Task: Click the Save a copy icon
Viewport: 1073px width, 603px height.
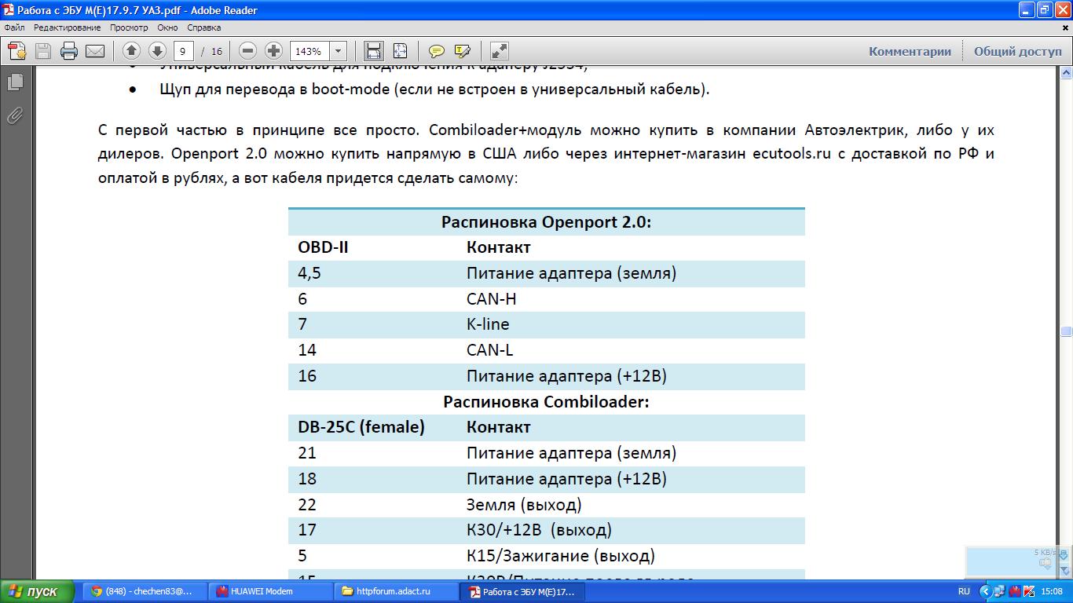Action: (42, 50)
